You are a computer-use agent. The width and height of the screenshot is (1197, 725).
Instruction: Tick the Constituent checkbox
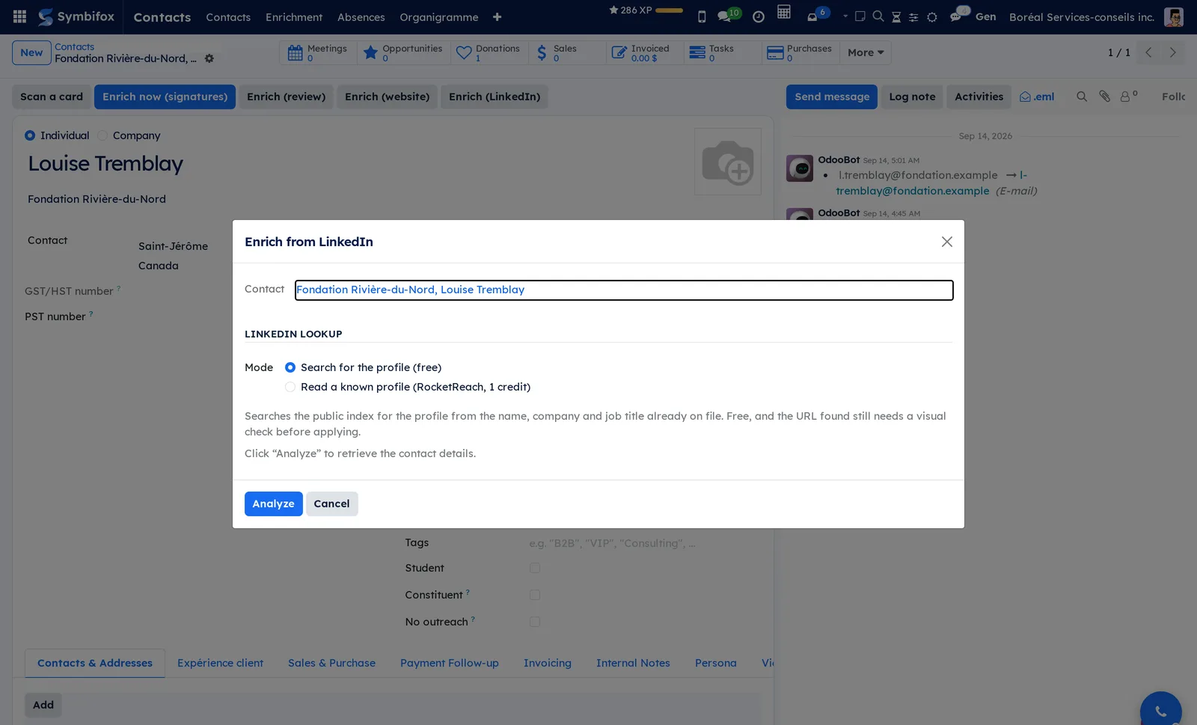535,595
